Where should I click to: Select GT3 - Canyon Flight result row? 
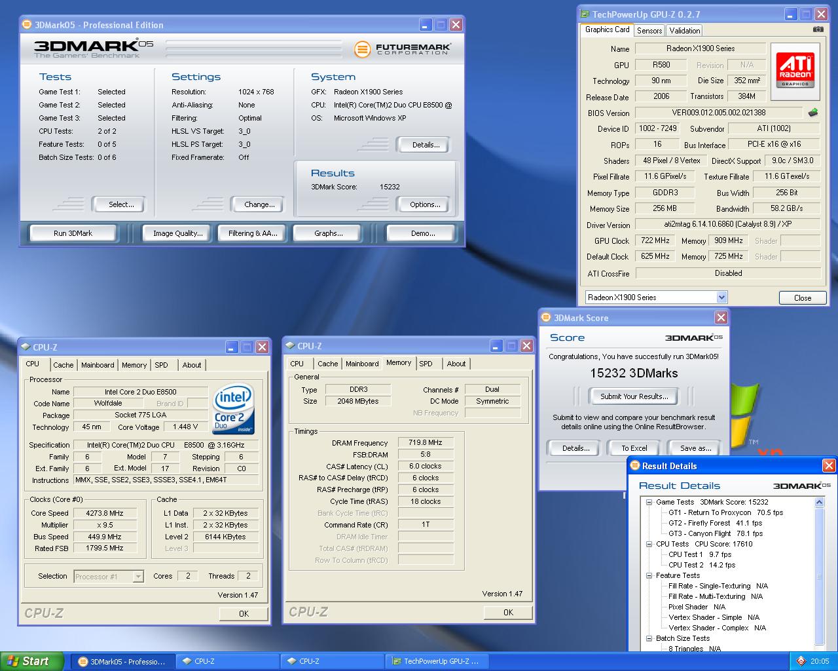716,533
